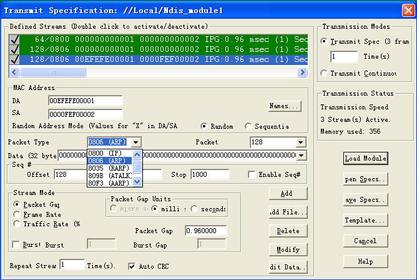The width and height of the screenshot is (417, 280).
Task: Click the Seq # Offset field
Action: tap(71, 174)
